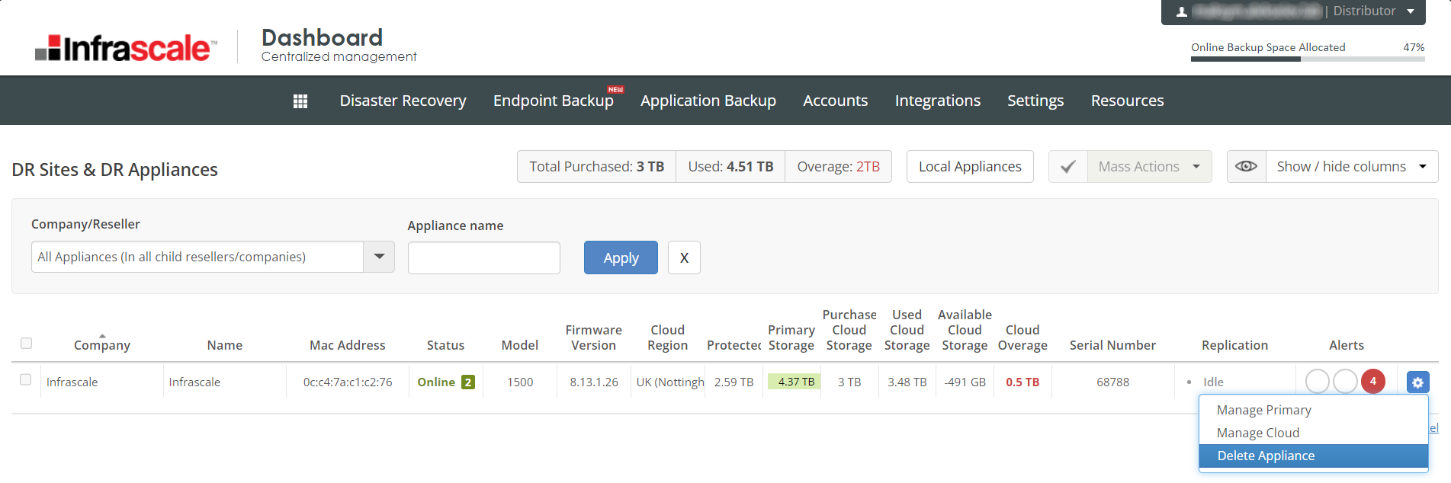Click the Idle replication status
Image resolution: width=1451 pixels, height=483 pixels.
1213,382
